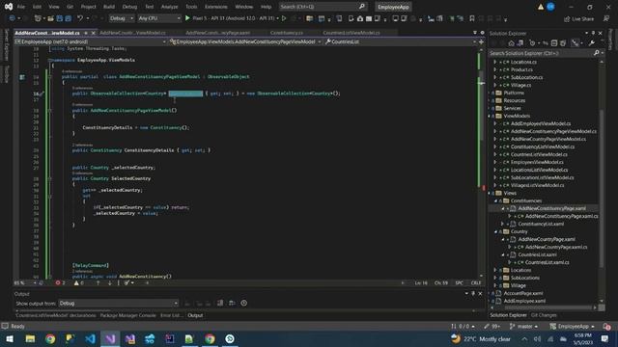The width and height of the screenshot is (618, 347).
Task: Switch to the Constituency.cs tab
Action: click(287, 33)
